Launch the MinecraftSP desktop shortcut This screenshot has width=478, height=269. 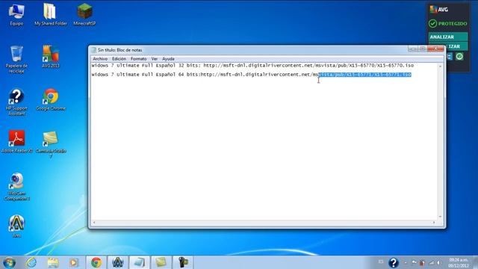pos(84,15)
